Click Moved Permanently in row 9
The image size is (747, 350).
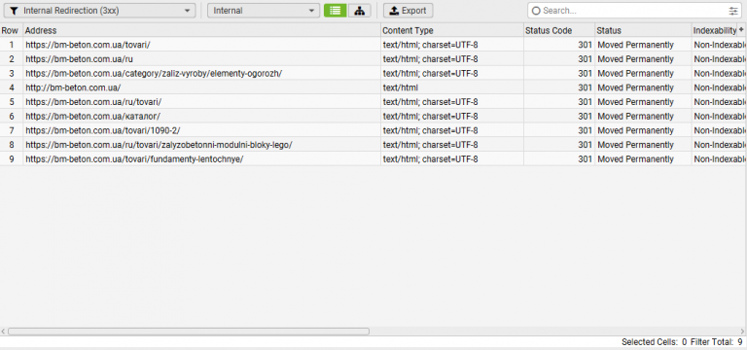pos(635,159)
